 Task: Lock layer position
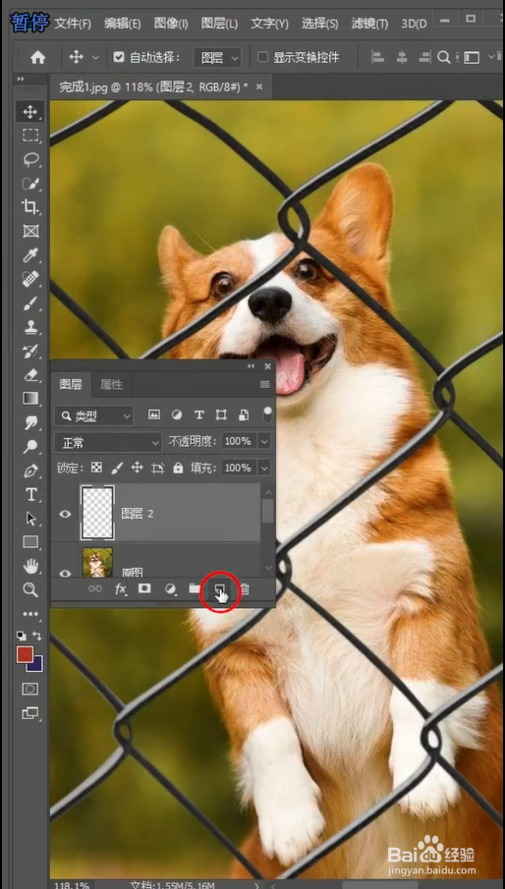(137, 468)
